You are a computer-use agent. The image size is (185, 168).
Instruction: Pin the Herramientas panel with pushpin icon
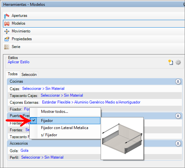184,5
